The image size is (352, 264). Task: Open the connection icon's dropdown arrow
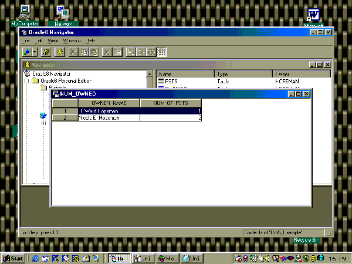[35, 52]
